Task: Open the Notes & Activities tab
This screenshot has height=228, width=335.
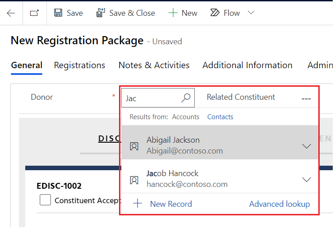Action: point(154,65)
